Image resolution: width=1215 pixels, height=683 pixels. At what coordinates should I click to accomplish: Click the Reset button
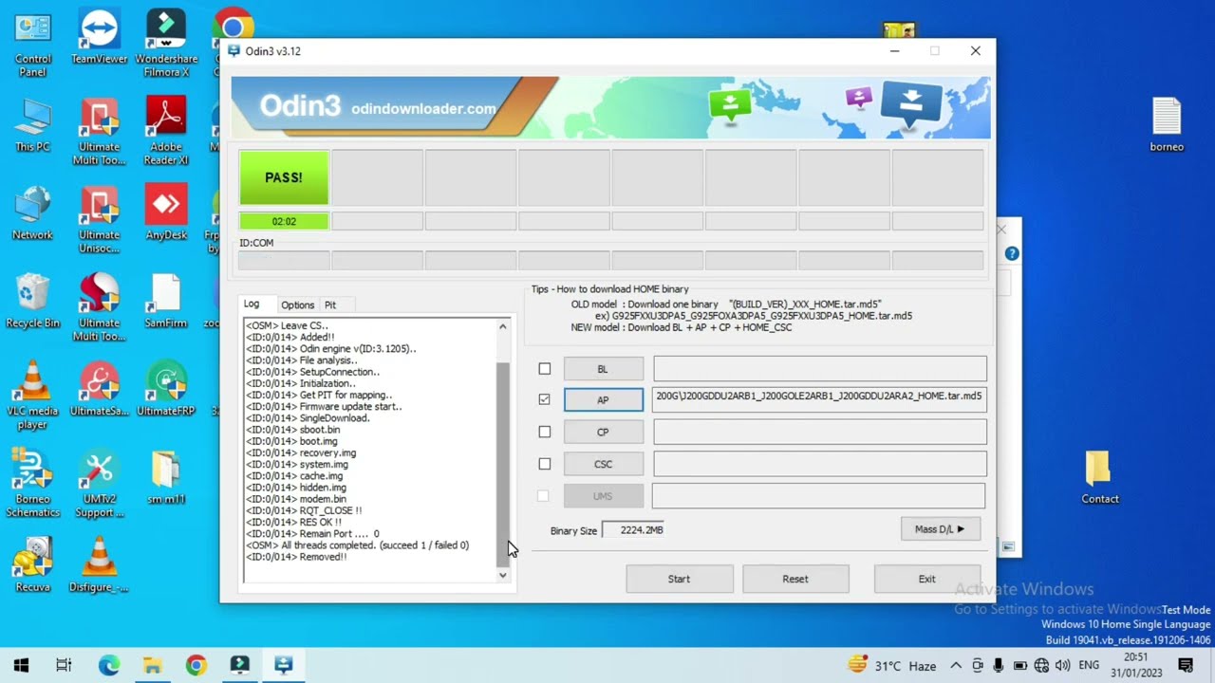(x=795, y=579)
